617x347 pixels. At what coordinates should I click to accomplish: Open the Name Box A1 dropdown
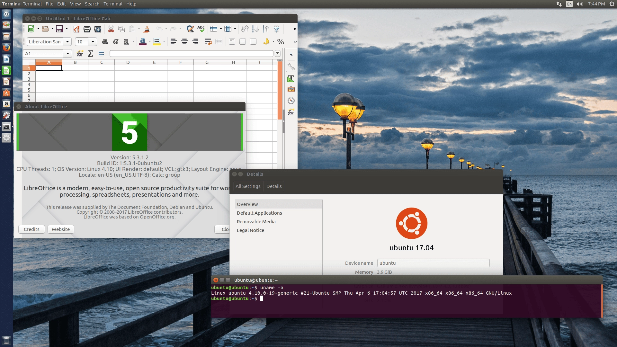pyautogui.click(x=67, y=53)
